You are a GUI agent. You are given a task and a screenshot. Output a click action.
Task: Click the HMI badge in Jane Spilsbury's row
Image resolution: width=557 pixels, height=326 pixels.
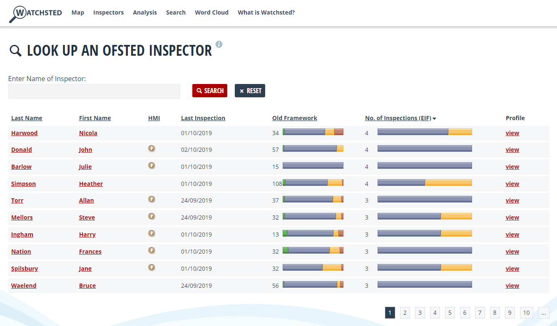point(152,267)
